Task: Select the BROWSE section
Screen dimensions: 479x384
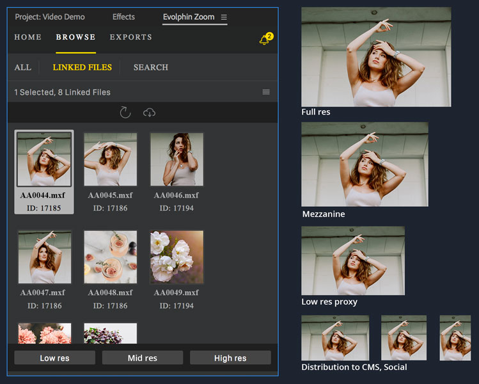Action: pyautogui.click(x=75, y=37)
